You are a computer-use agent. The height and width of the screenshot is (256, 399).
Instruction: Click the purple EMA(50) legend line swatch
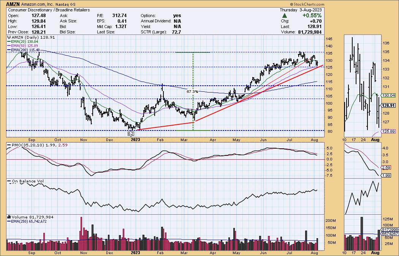9,46
